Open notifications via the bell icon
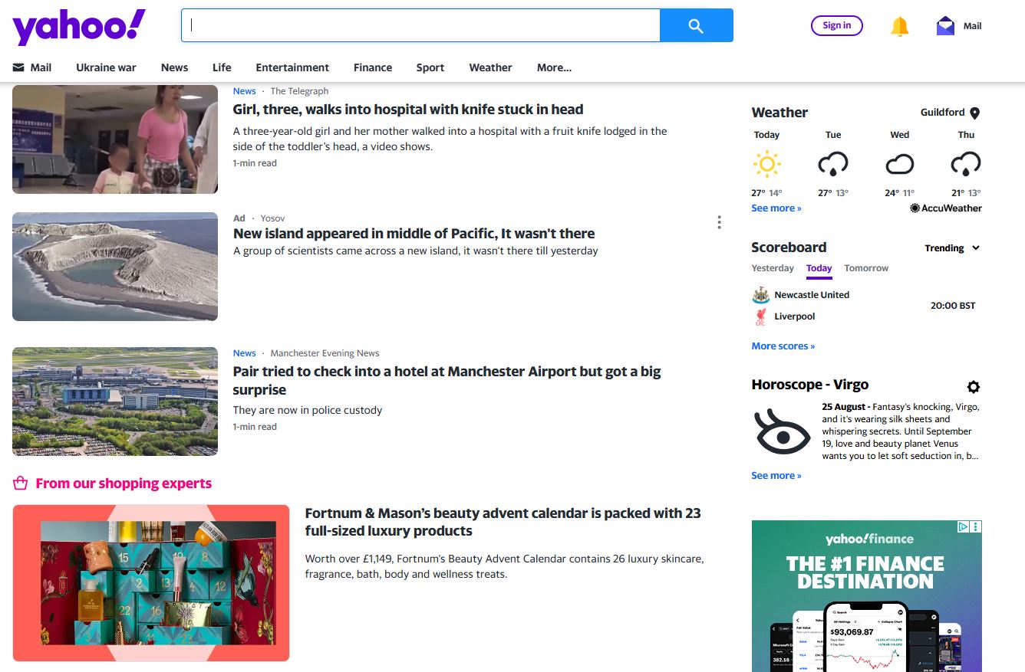Image resolution: width=1025 pixels, height=672 pixels. 899,25
